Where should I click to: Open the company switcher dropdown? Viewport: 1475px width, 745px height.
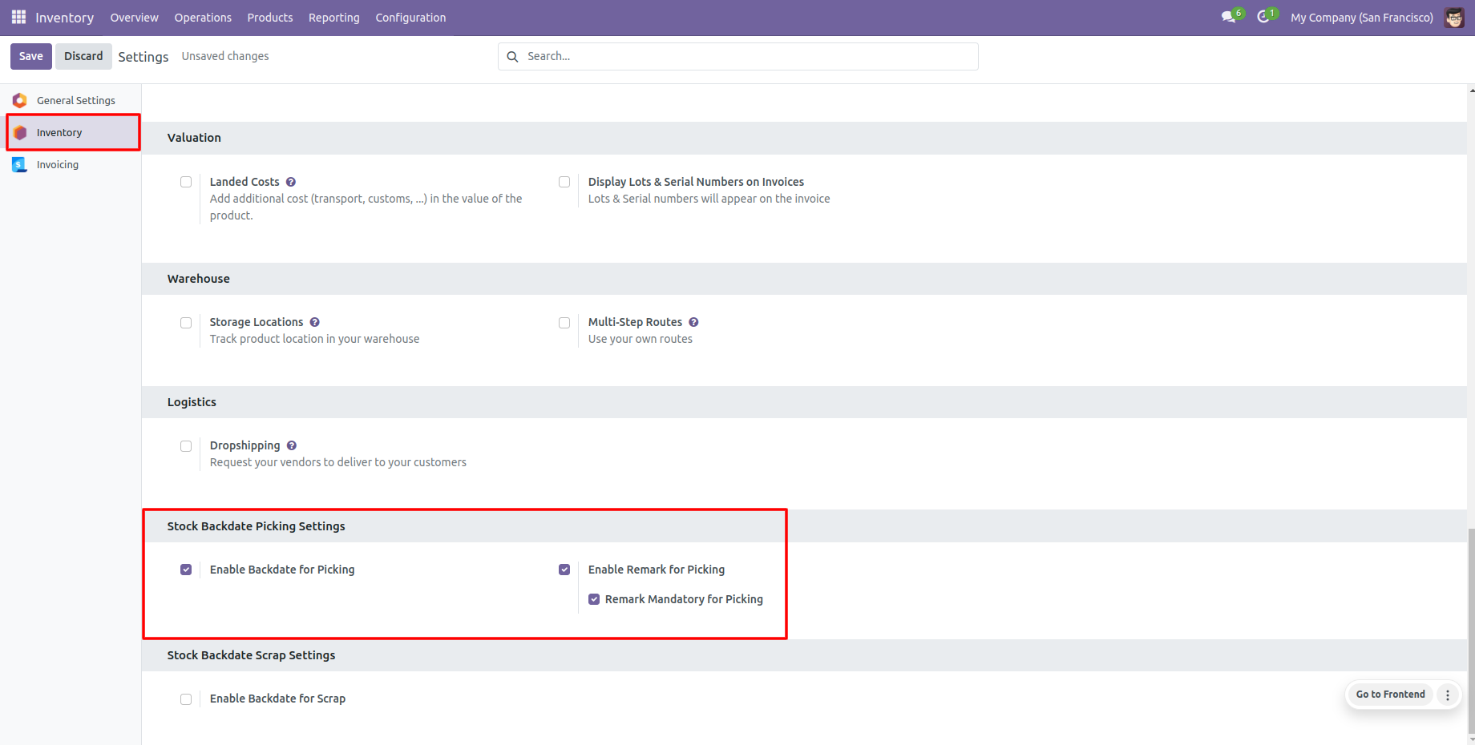[x=1361, y=18]
